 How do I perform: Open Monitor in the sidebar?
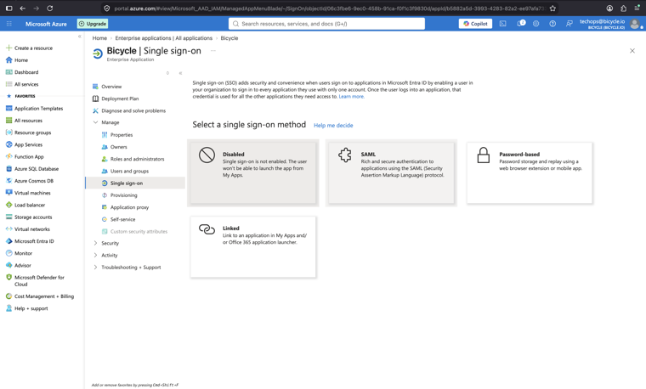(x=23, y=253)
